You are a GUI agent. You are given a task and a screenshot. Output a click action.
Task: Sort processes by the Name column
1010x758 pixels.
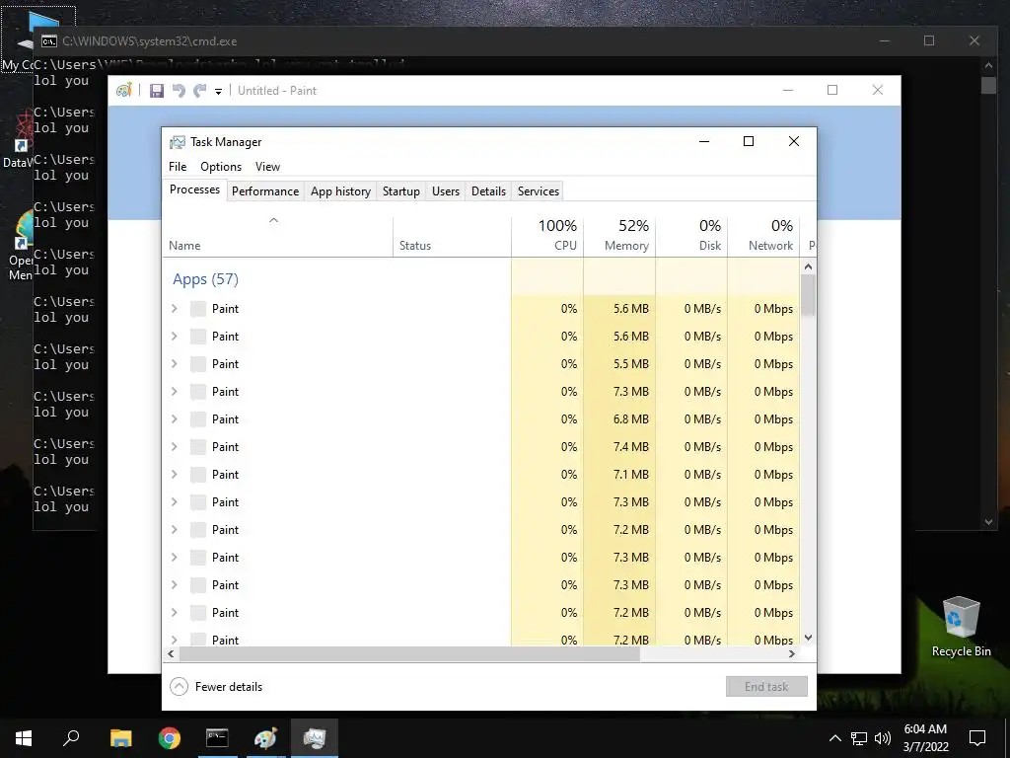pos(277,237)
